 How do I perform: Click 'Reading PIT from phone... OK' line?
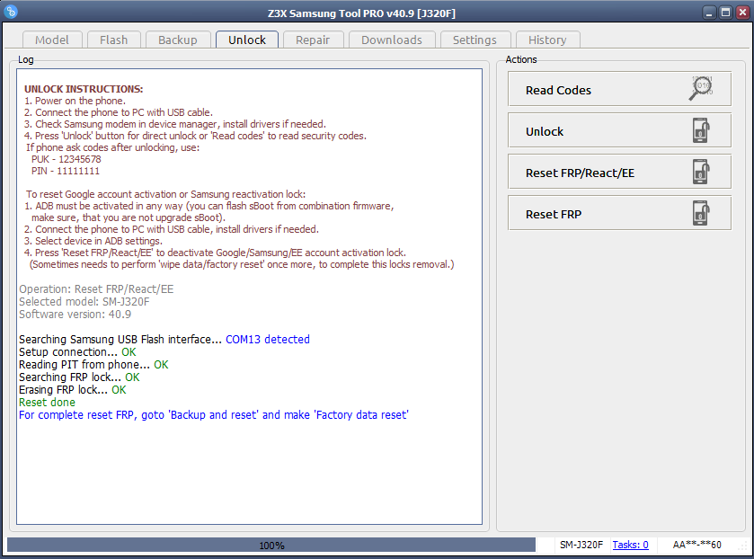(93, 365)
